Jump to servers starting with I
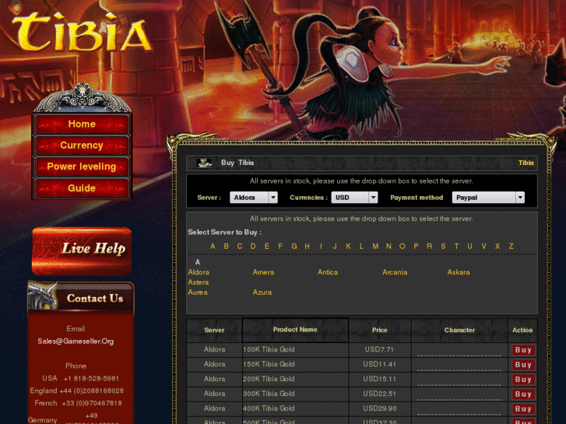The image size is (566, 424). tap(321, 246)
